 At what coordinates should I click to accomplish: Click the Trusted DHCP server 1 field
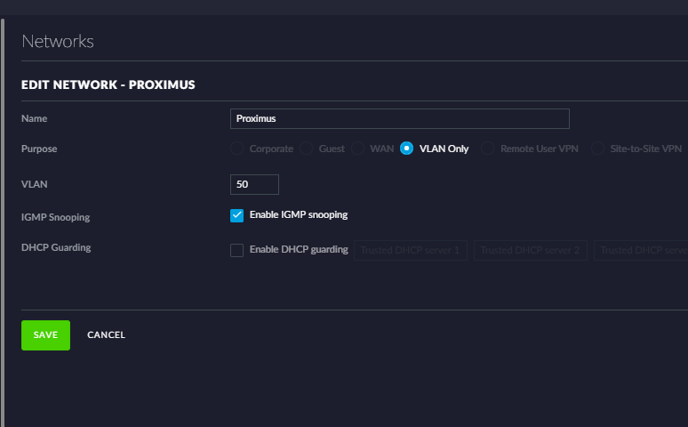[x=411, y=250]
